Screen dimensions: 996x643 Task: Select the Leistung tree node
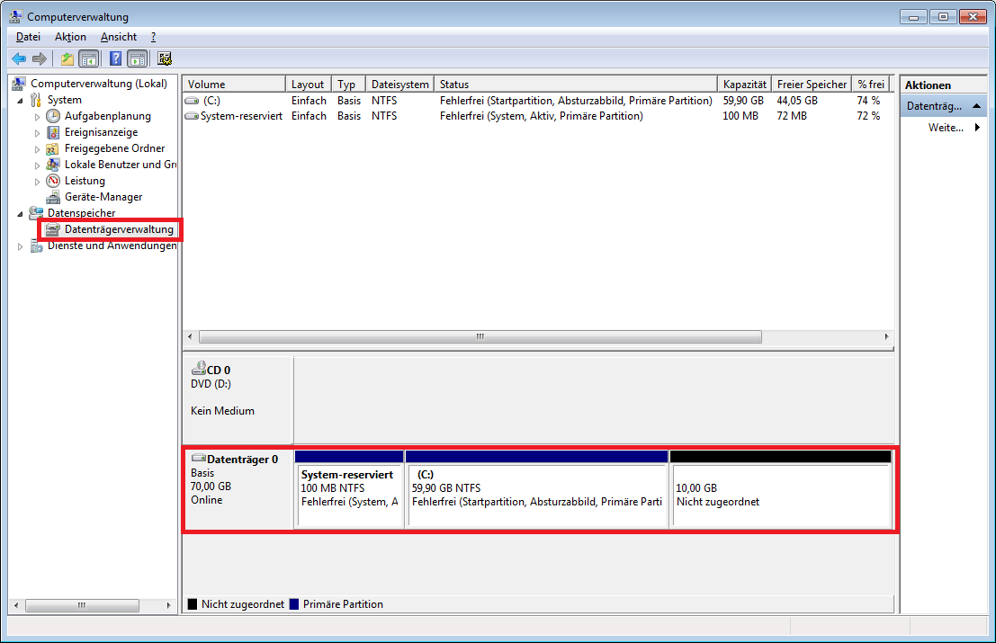coord(85,181)
